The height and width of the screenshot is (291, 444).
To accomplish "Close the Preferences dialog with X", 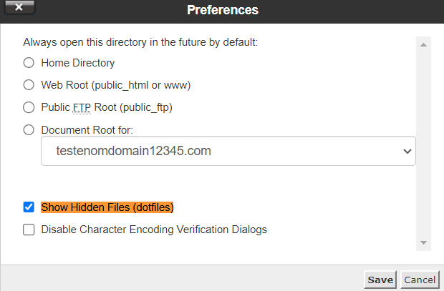I will (20, 9).
